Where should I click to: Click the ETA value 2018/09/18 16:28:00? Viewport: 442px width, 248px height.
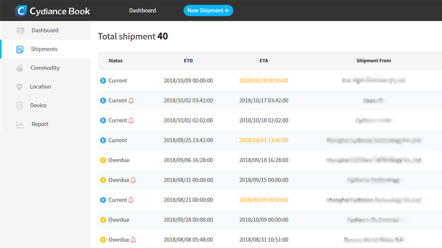click(x=263, y=160)
